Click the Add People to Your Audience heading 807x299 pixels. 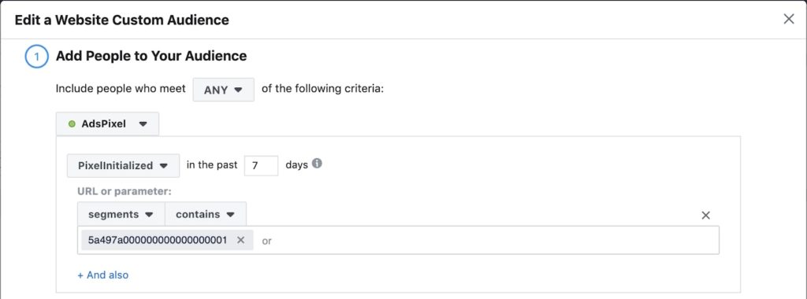pyautogui.click(x=151, y=56)
